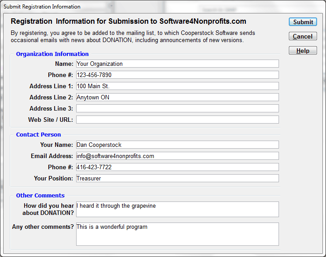The height and width of the screenshot is (257, 326).
Task: Click the 'Contact Person' group heading
Action: click(39, 134)
